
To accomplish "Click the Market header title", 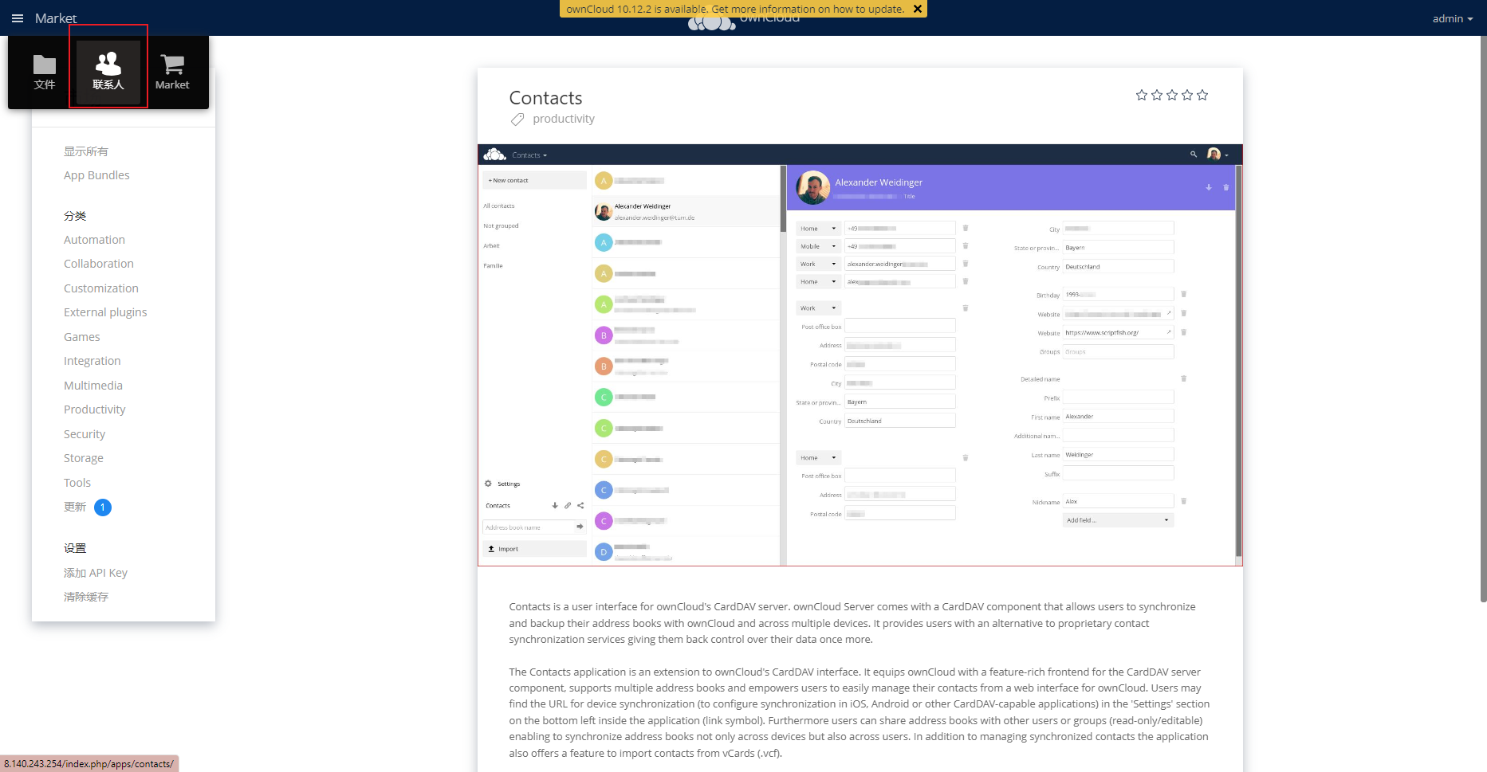I will coord(56,18).
